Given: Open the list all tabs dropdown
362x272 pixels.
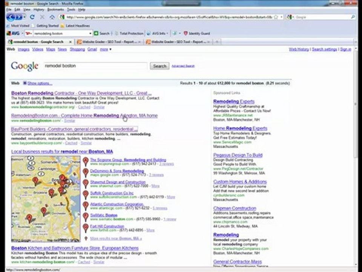Looking at the screenshot, I should click(x=356, y=42).
